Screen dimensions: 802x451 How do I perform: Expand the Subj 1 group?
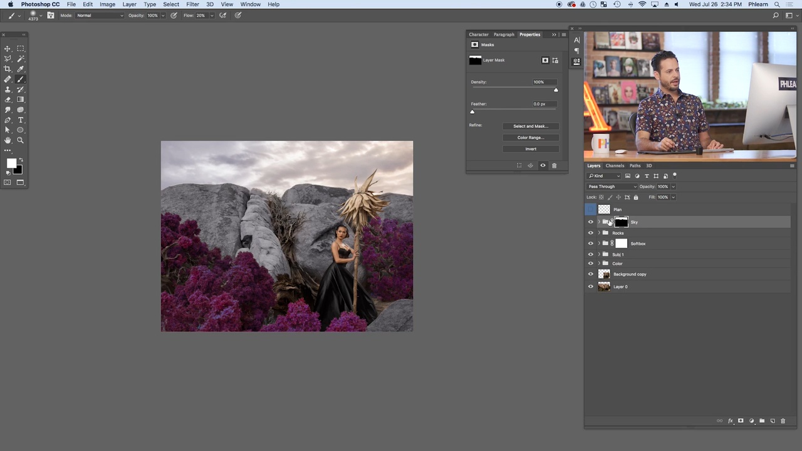point(599,254)
